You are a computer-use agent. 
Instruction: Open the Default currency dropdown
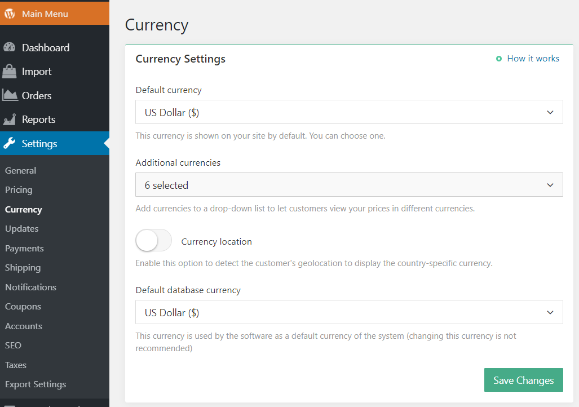(349, 112)
